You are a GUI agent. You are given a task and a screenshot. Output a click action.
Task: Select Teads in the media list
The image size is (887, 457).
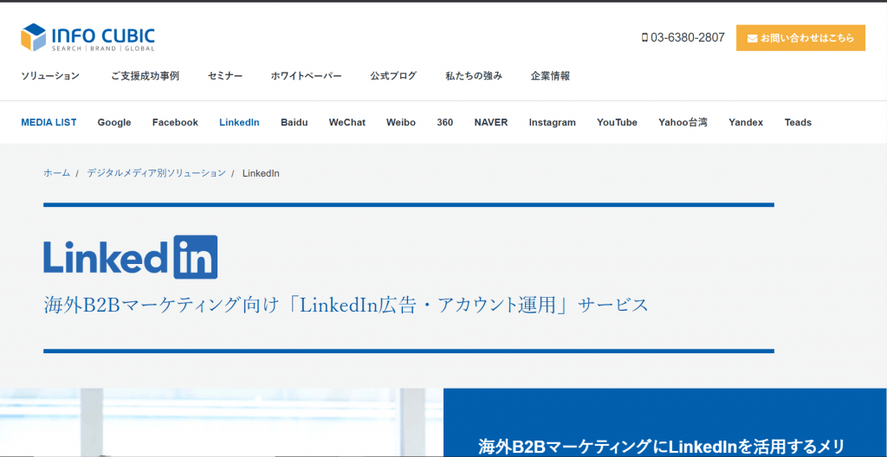[x=798, y=122]
